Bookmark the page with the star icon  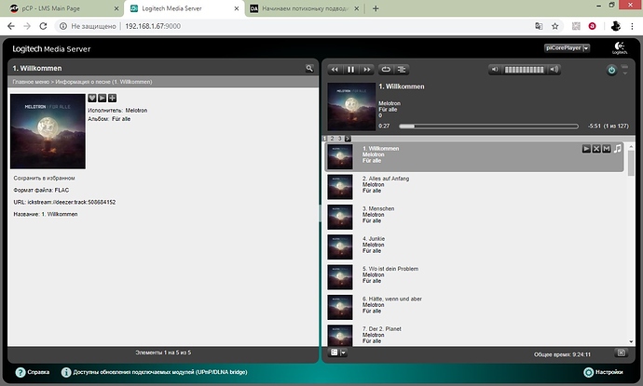click(554, 26)
